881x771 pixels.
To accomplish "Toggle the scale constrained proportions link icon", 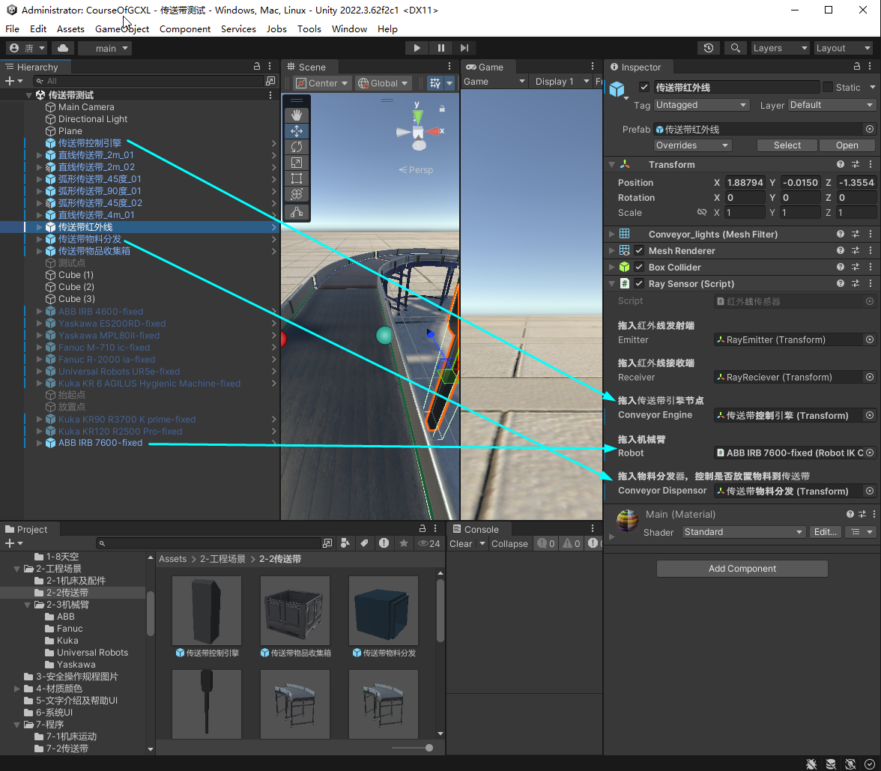I will (701, 213).
